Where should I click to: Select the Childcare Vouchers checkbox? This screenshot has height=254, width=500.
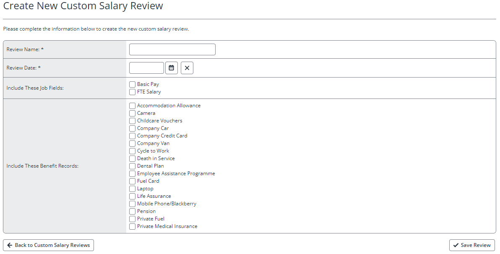coord(132,121)
